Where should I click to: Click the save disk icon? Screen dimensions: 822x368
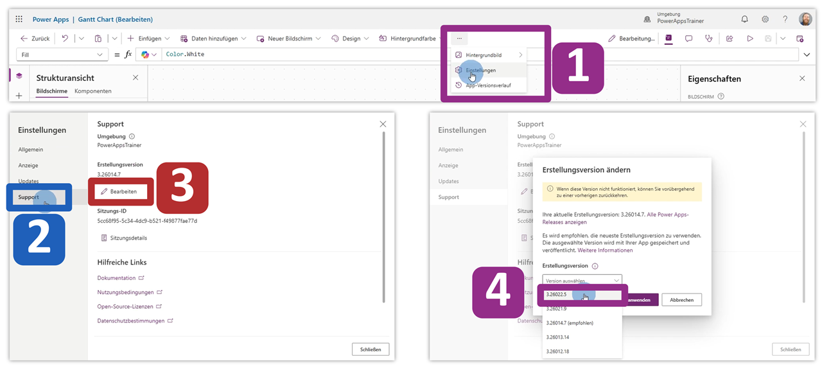click(x=768, y=39)
